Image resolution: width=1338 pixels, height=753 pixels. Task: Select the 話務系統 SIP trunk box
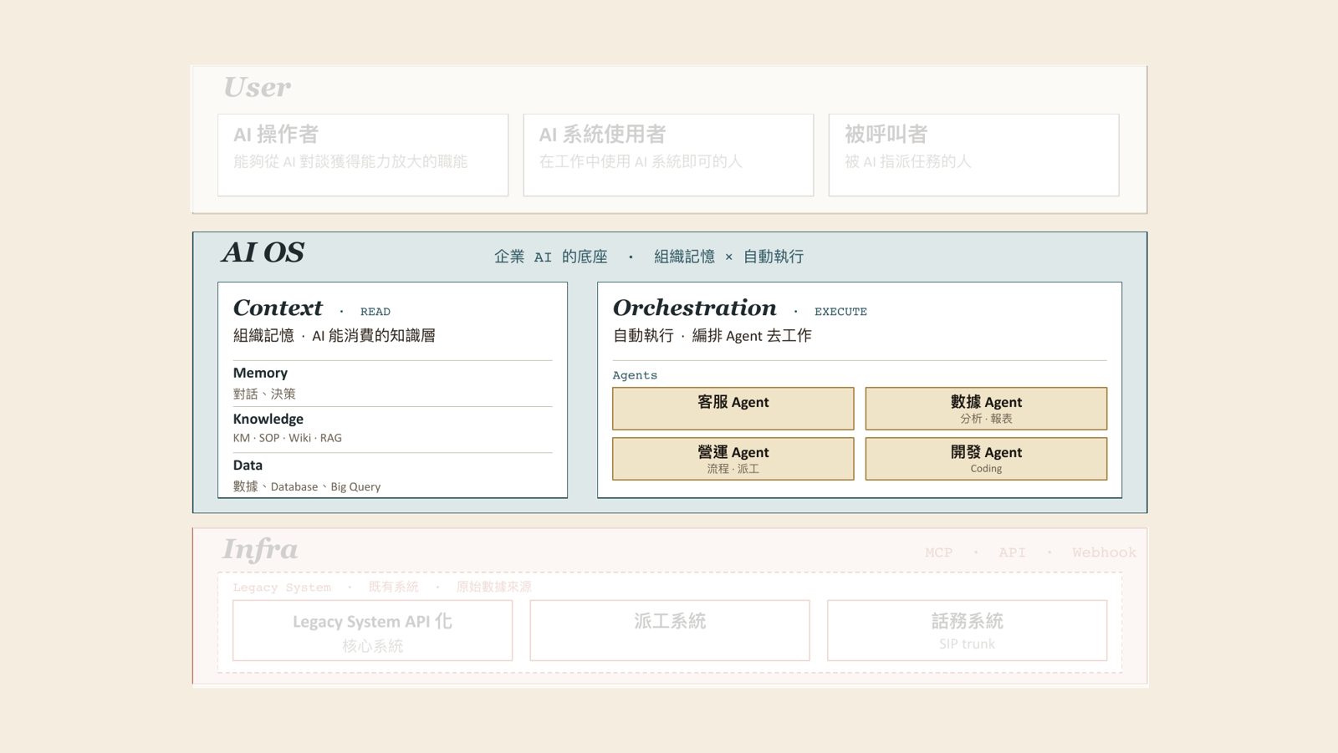pyautogui.click(x=967, y=630)
